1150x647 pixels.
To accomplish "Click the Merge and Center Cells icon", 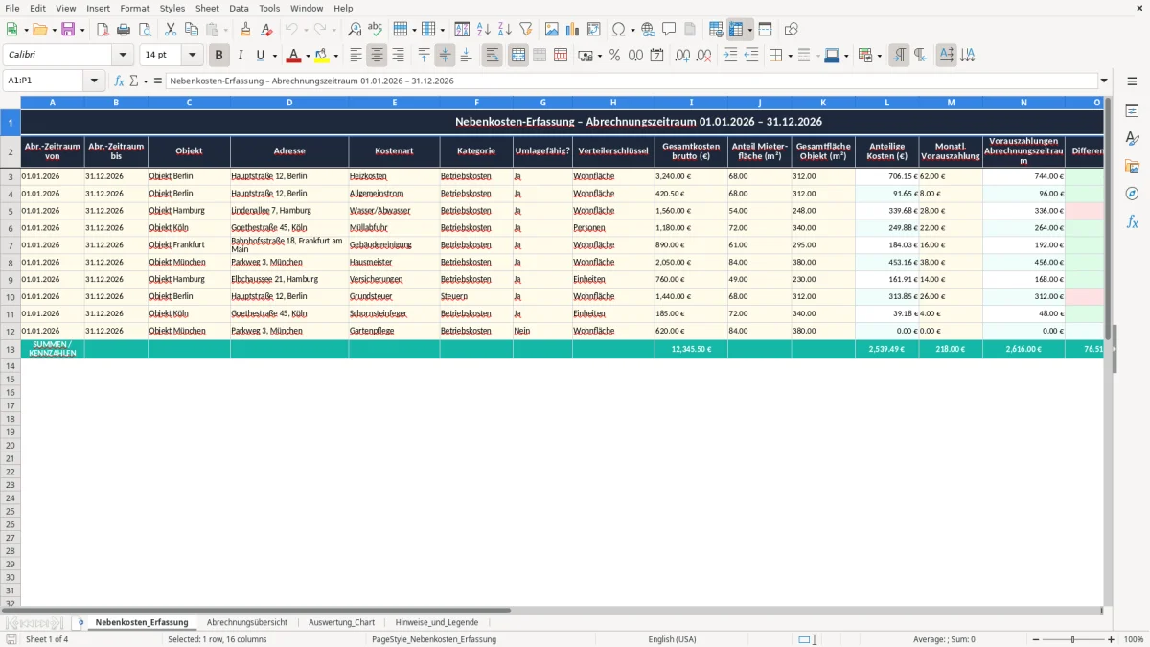I will [x=518, y=56].
